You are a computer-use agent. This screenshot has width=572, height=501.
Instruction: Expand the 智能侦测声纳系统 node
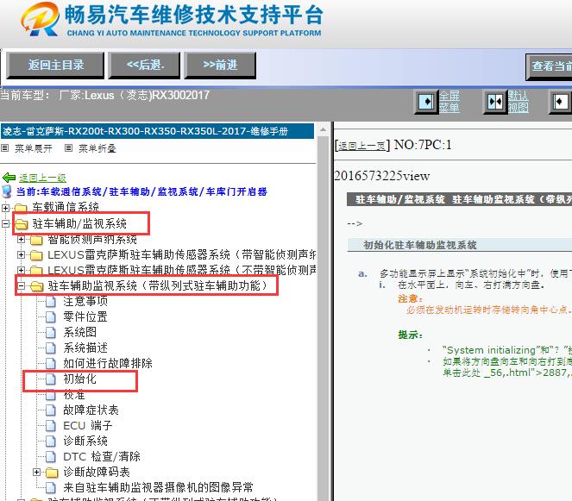click(22, 240)
